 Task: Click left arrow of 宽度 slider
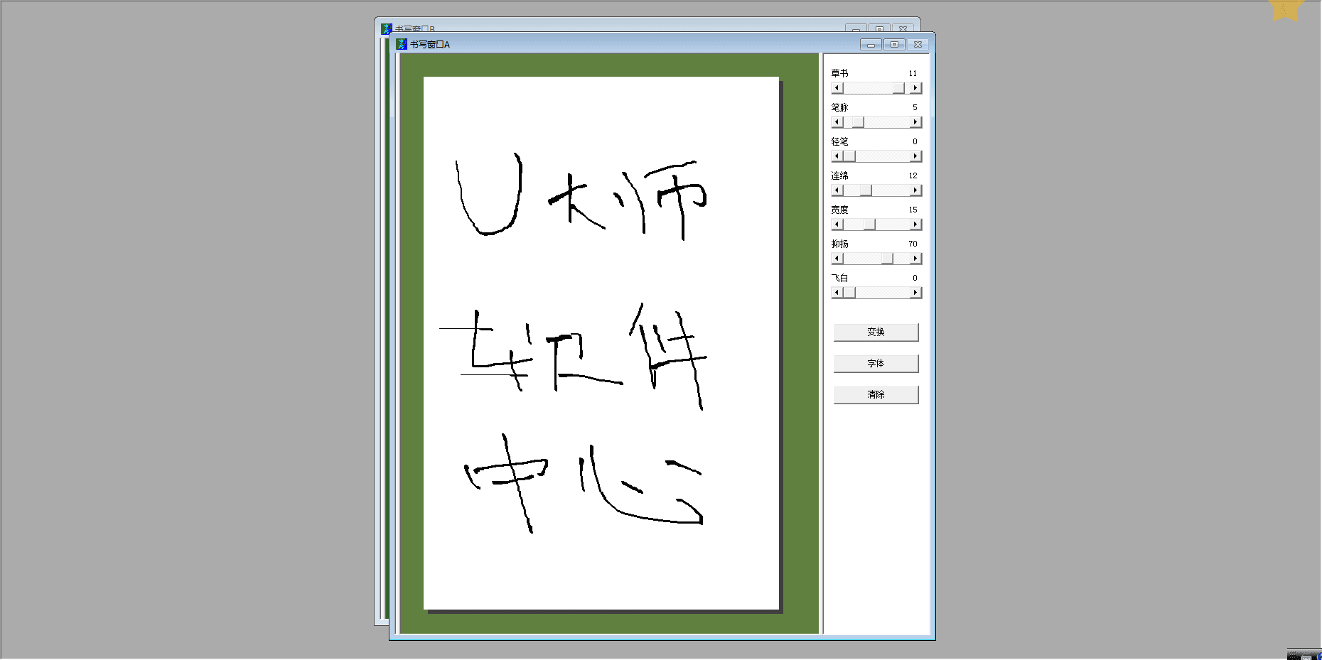pyautogui.click(x=837, y=224)
